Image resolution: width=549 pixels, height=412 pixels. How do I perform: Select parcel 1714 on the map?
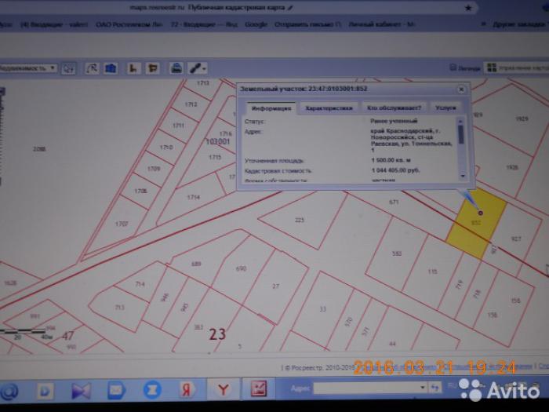coord(193,197)
